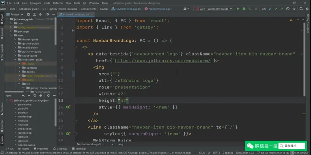Click the override gutter icon on line 14

point(68,107)
